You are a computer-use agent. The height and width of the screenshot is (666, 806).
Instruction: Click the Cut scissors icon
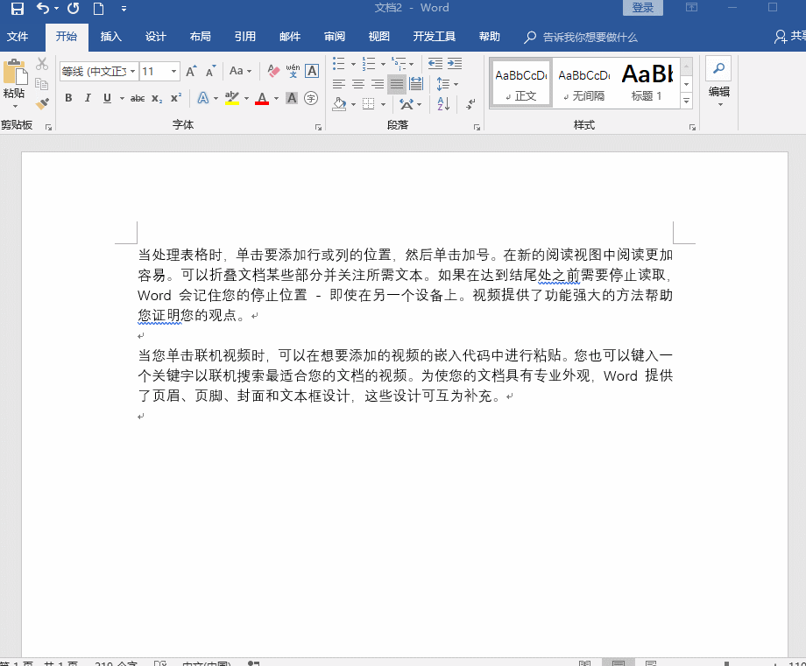point(42,64)
